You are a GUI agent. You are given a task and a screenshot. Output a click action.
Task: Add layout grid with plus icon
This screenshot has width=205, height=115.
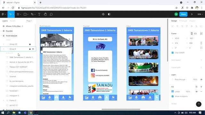pyautogui.click(x=201, y=67)
